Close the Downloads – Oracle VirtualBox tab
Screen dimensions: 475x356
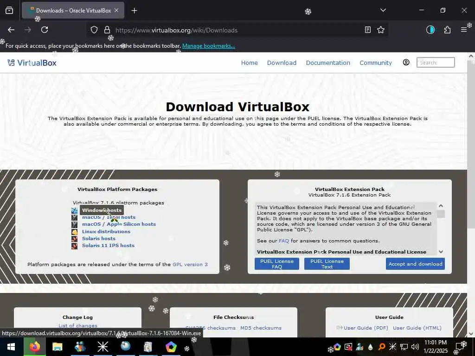[116, 10]
